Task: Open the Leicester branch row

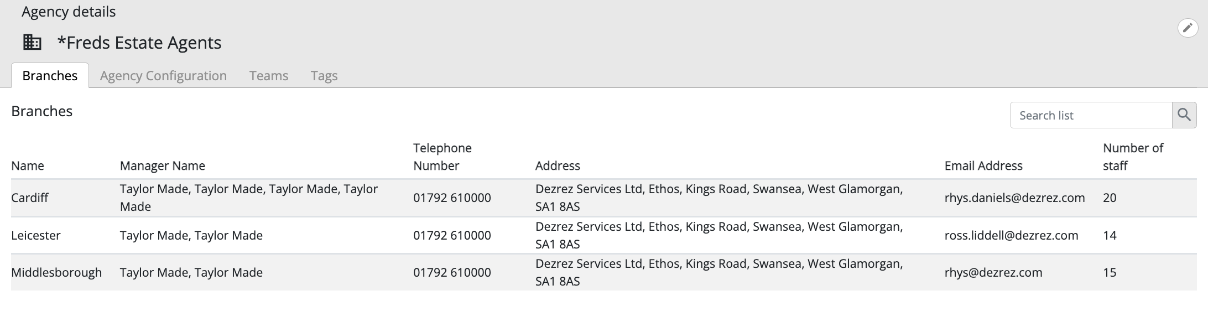Action: point(604,235)
